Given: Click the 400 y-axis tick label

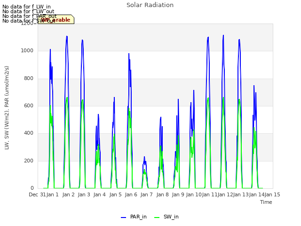Looking at the screenshot, I should pyautogui.click(x=29, y=133).
